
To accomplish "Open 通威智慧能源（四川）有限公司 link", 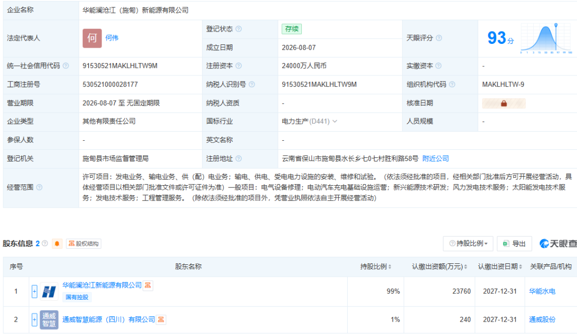I will [x=108, y=319].
